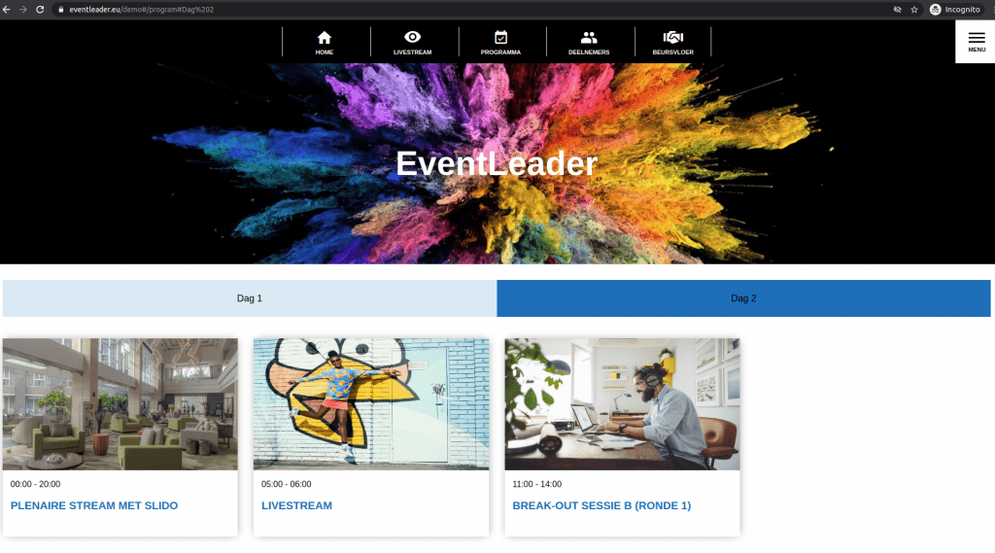Reload the page with refresh icon
The height and width of the screenshot is (553, 995).
(40, 10)
